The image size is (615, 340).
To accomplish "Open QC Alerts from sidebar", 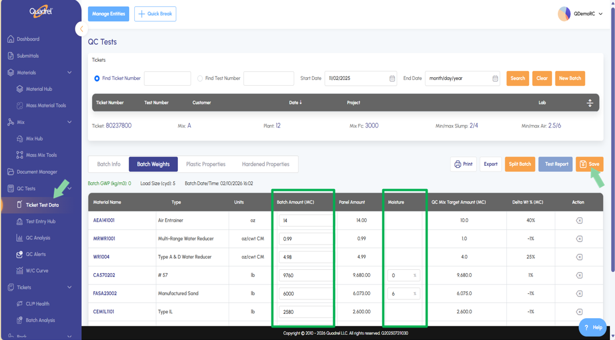I will (35, 254).
